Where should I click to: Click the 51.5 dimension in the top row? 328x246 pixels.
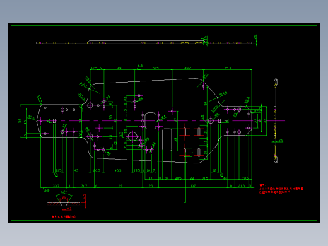155,68
